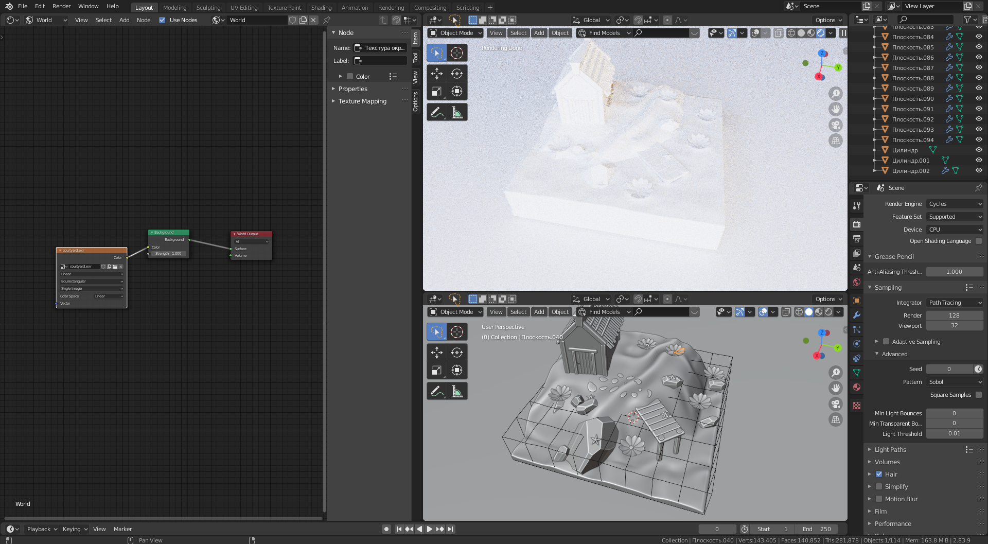The width and height of the screenshot is (988, 544).
Task: Enable Open Shading Language checkbox
Action: click(979, 241)
